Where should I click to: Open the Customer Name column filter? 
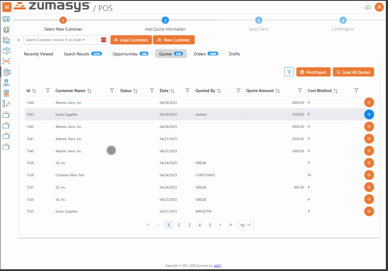(x=111, y=90)
